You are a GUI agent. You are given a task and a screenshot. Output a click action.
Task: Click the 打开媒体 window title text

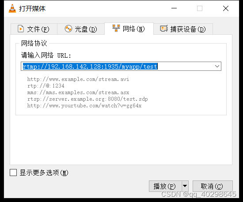click(x=32, y=8)
